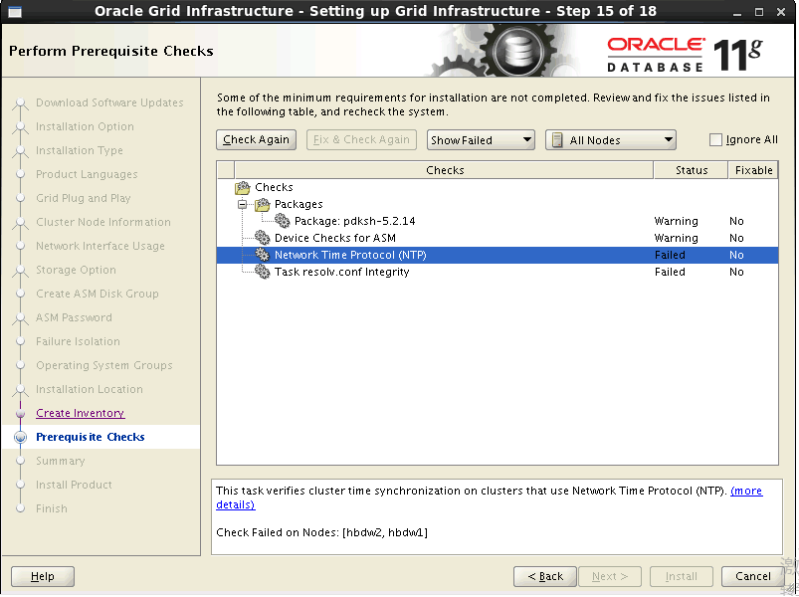The height and width of the screenshot is (597, 799).
Task: Go to the Create Inventory step link
Action: coord(80,413)
